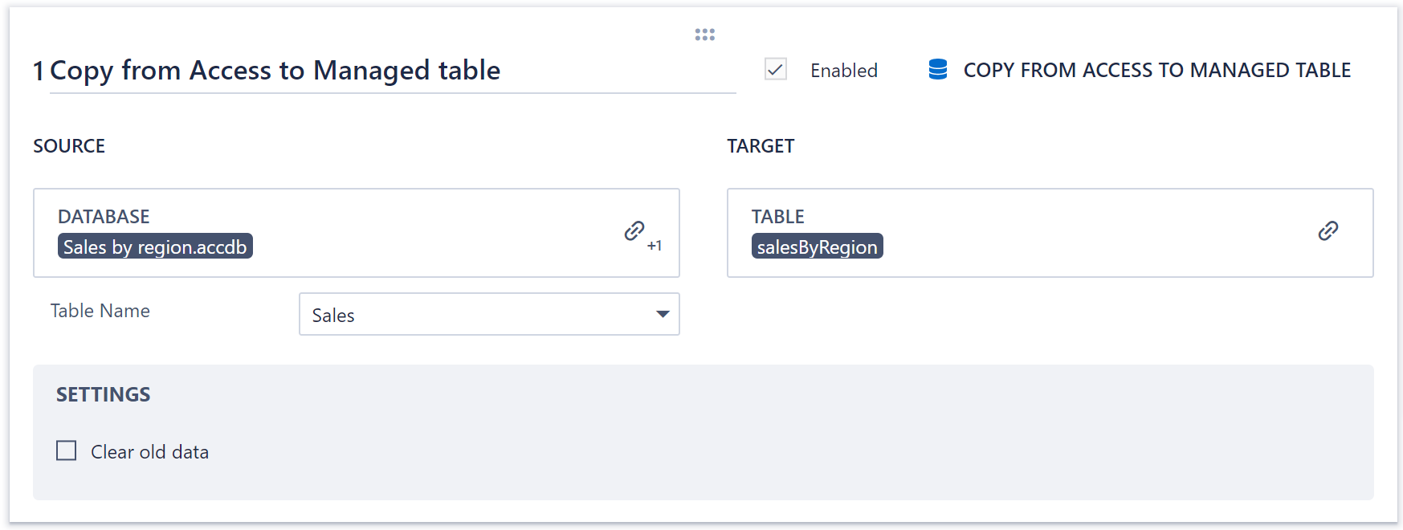Click the step title to rename it
The width and height of the screenshot is (1403, 530).
[273, 71]
